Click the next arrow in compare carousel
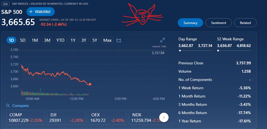 tap(164, 117)
